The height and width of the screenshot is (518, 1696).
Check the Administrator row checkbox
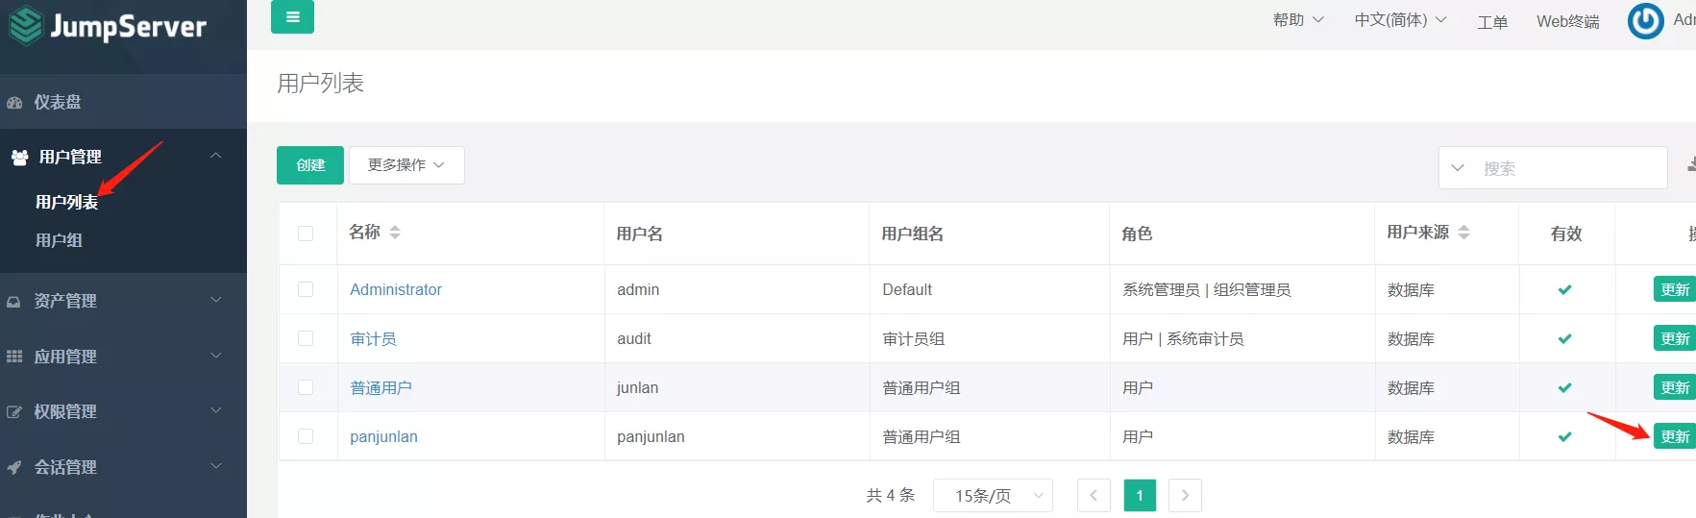coord(306,289)
